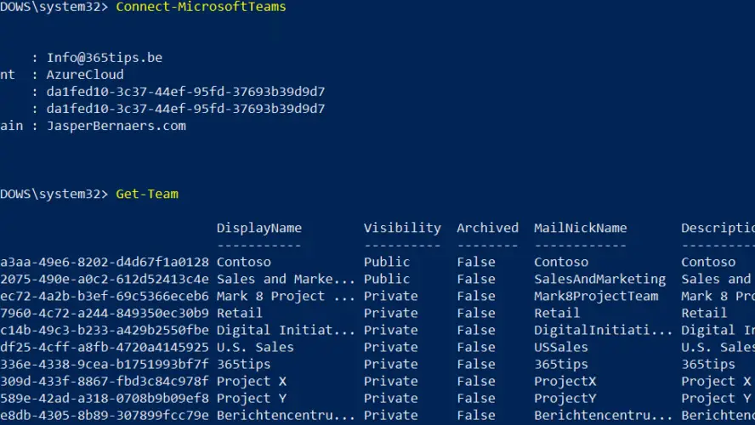Select 'U.S. Sales' in the DisplayName column

255,347
